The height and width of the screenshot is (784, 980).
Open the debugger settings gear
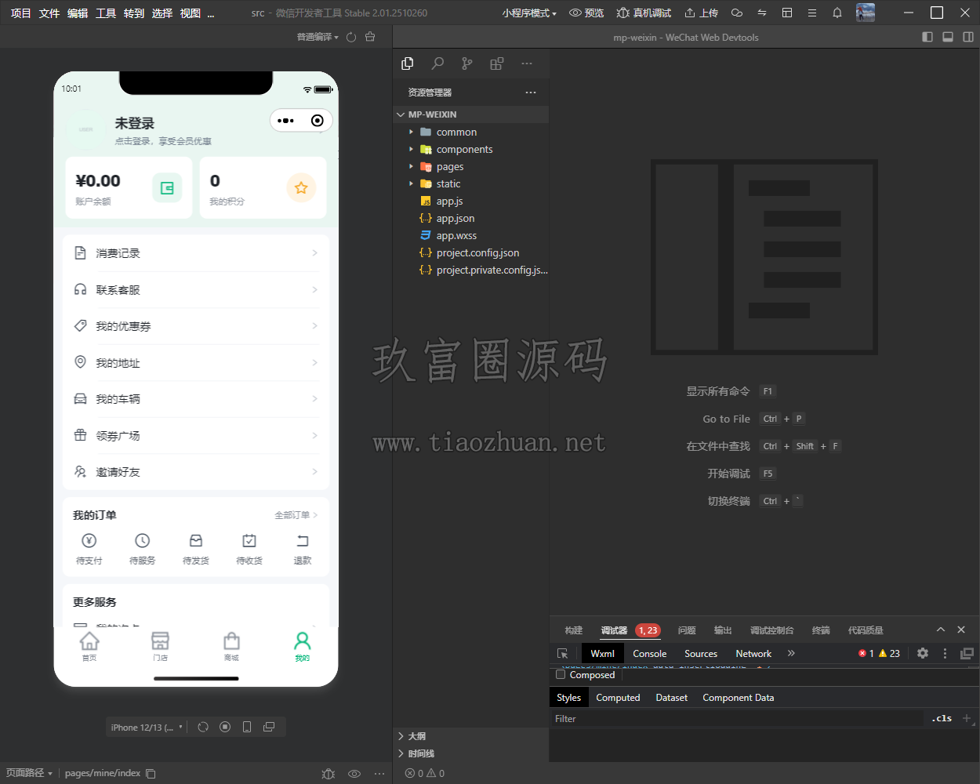click(x=923, y=653)
